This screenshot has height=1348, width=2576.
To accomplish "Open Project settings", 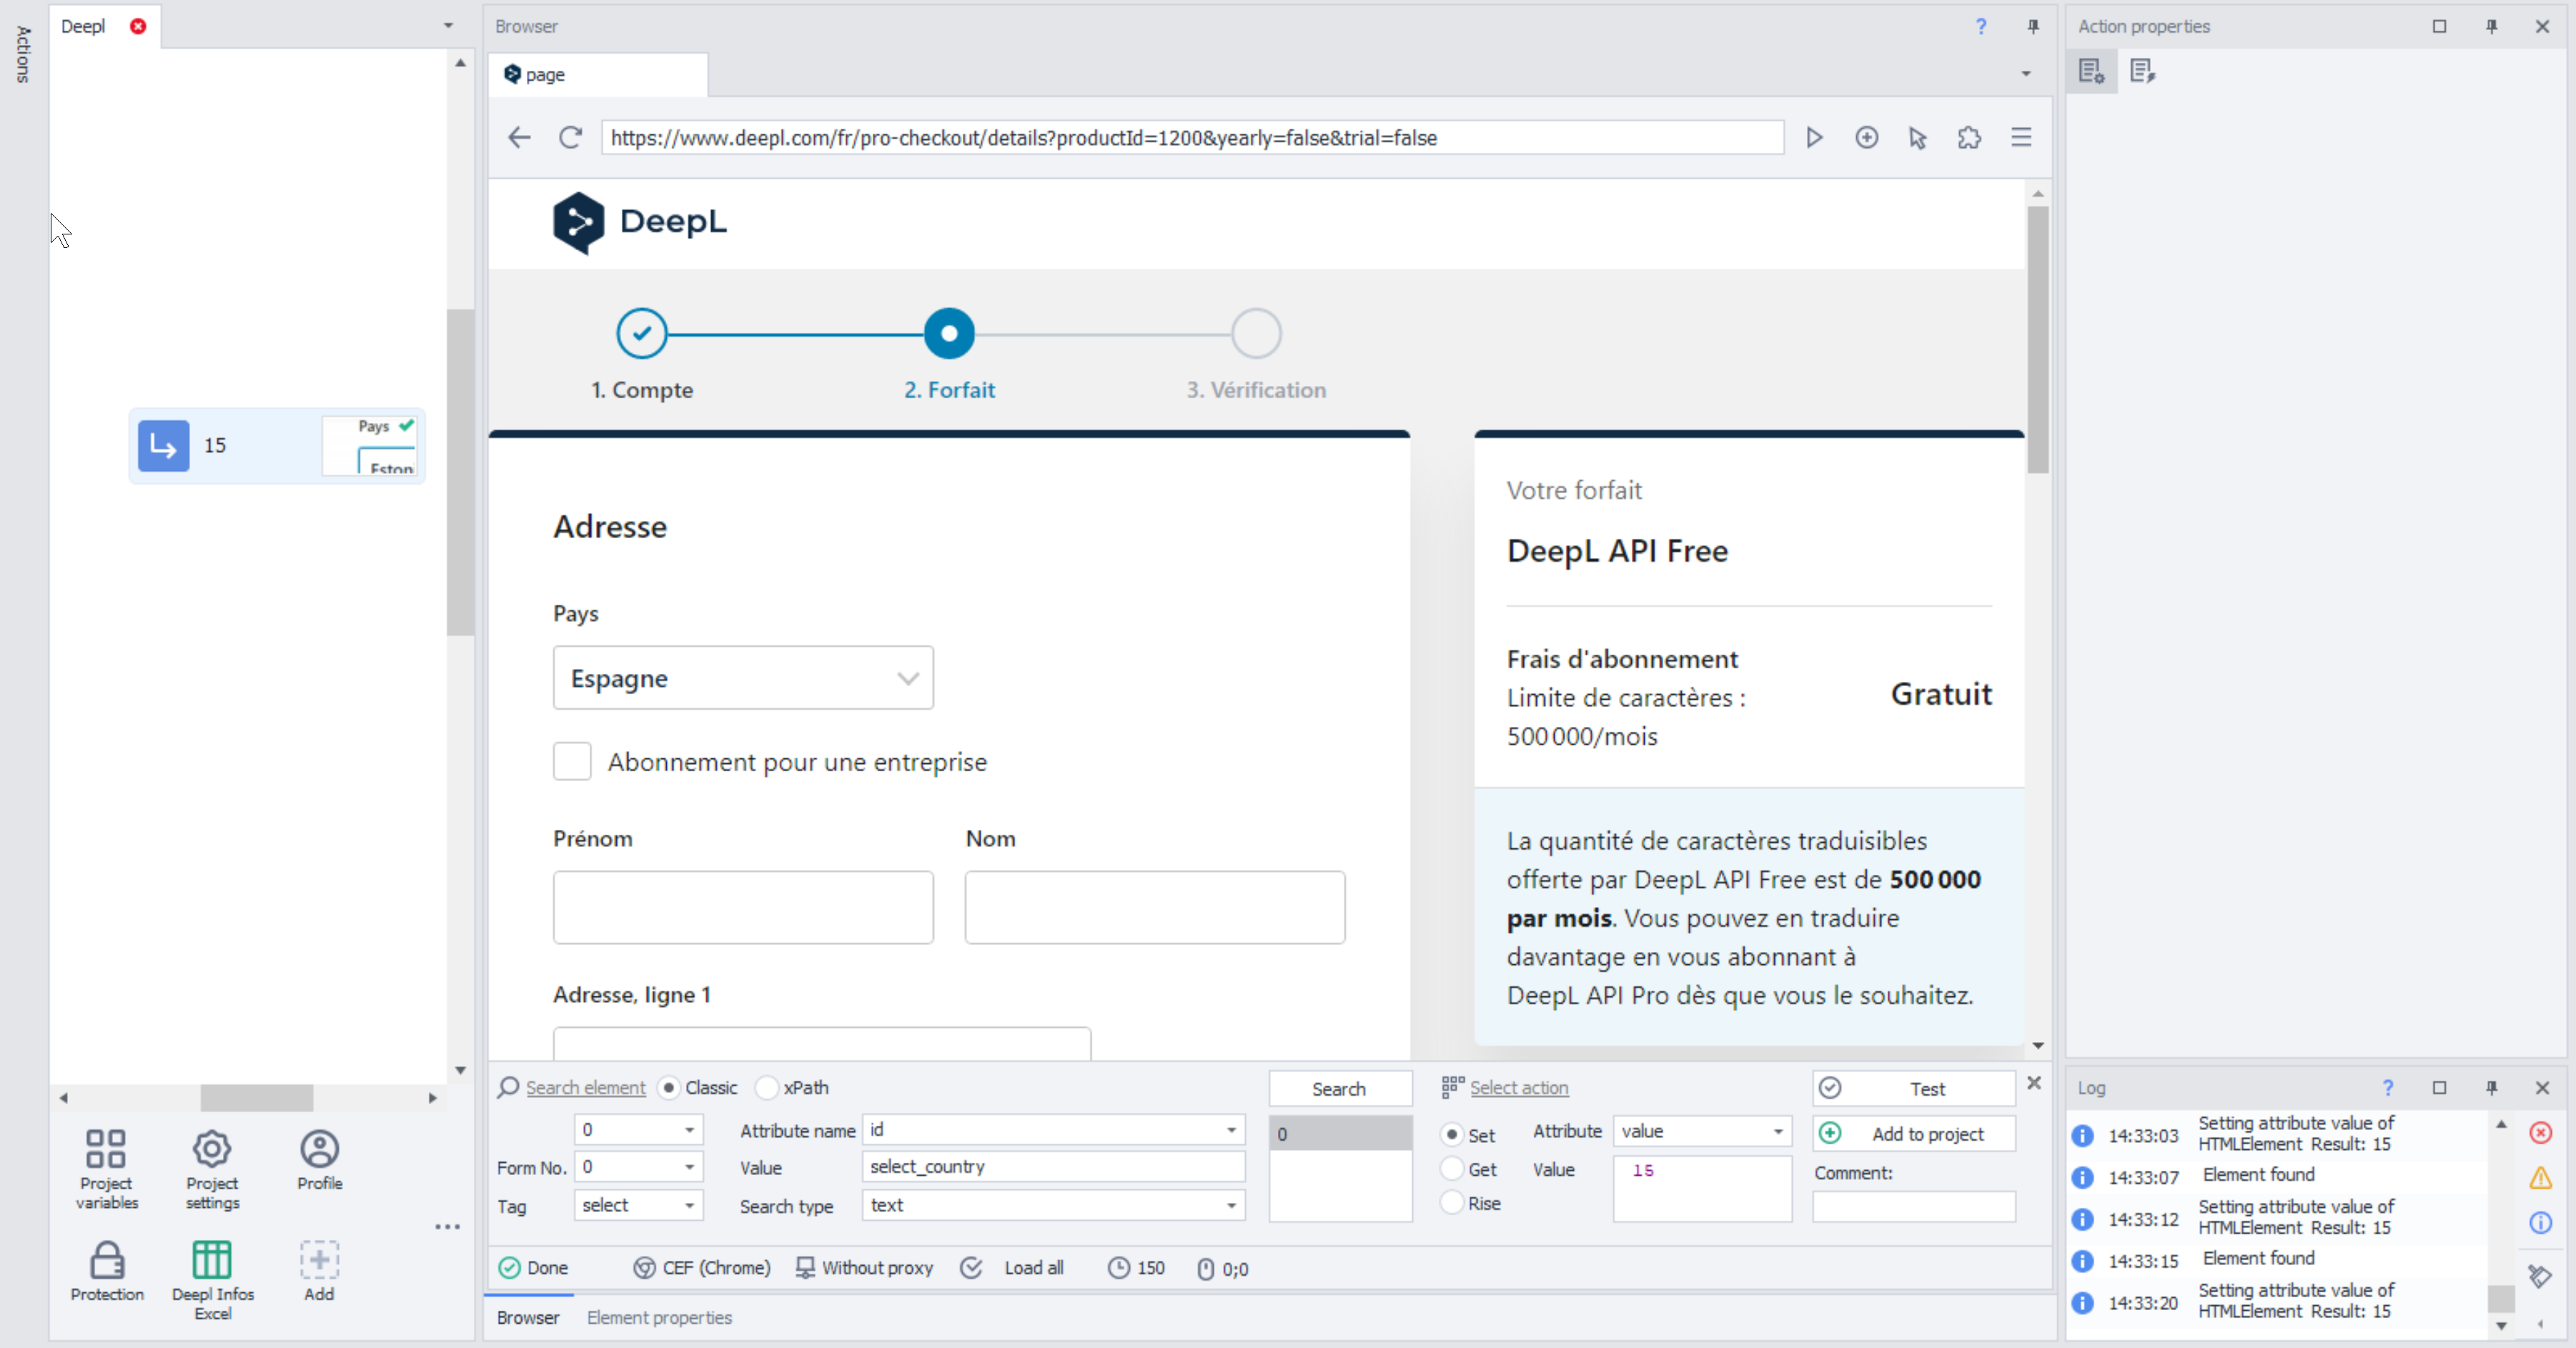I will (x=212, y=1169).
